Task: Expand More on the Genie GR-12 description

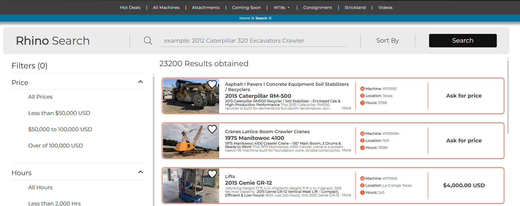Action: pos(346,195)
